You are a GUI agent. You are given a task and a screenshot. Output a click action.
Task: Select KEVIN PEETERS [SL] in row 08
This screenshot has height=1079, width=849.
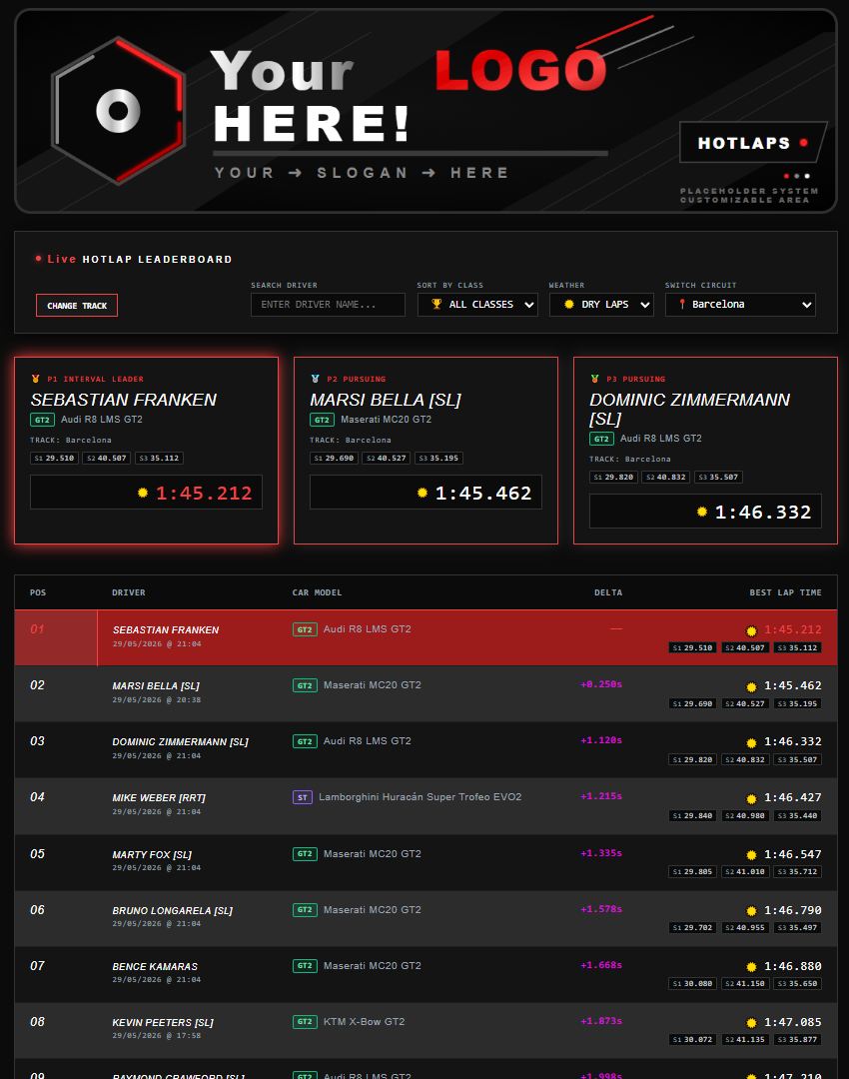tap(163, 1023)
